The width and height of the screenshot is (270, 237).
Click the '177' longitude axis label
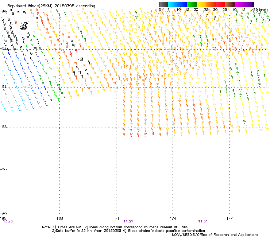[x=229, y=218]
